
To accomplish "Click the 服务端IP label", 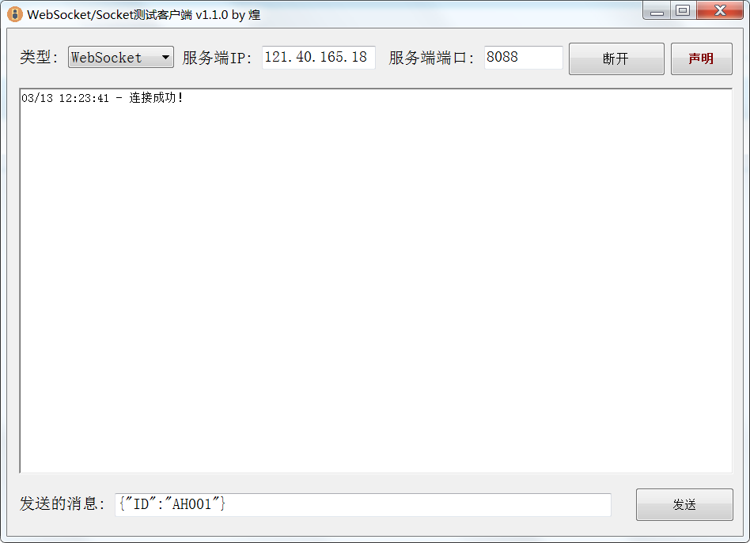I will [x=217, y=58].
